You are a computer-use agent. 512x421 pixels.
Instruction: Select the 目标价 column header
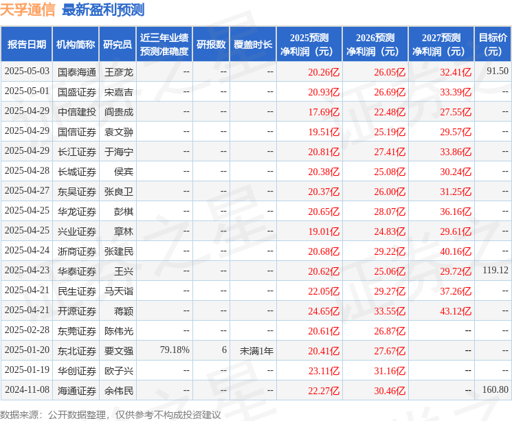point(493,44)
